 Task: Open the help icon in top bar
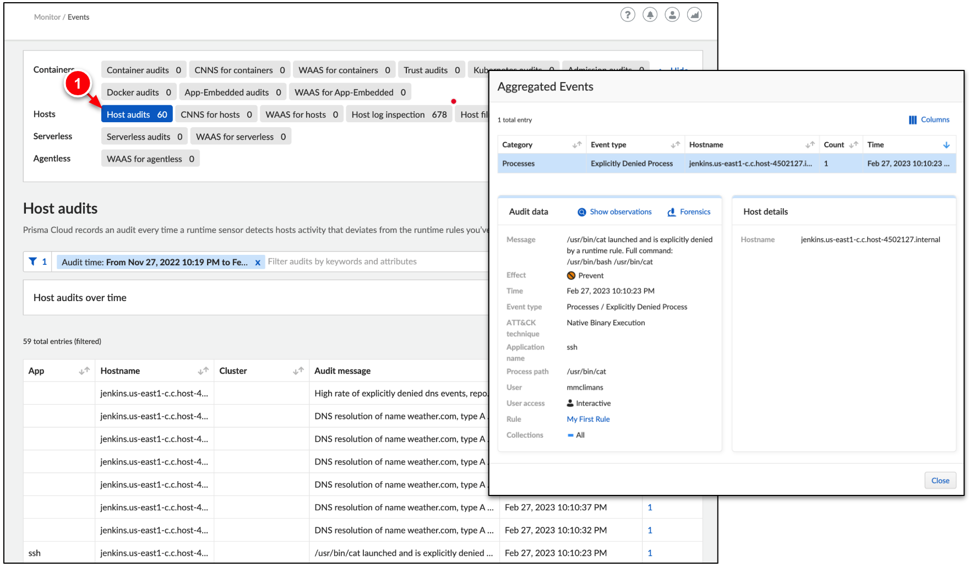click(x=628, y=14)
